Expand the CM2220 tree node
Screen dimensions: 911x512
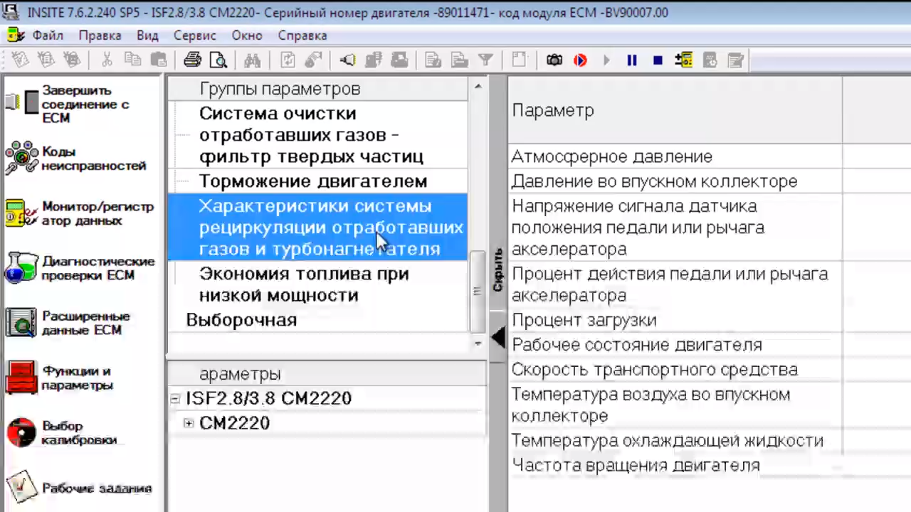coord(189,423)
